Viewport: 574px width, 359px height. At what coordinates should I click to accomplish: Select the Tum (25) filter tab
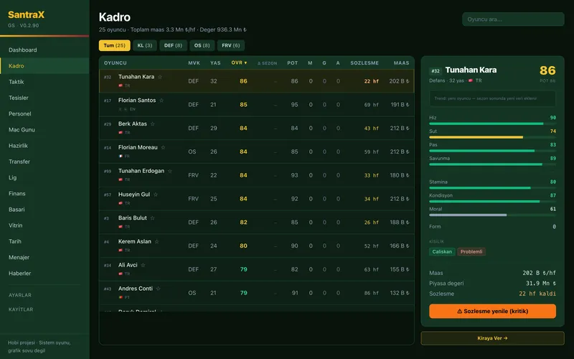[x=114, y=45]
